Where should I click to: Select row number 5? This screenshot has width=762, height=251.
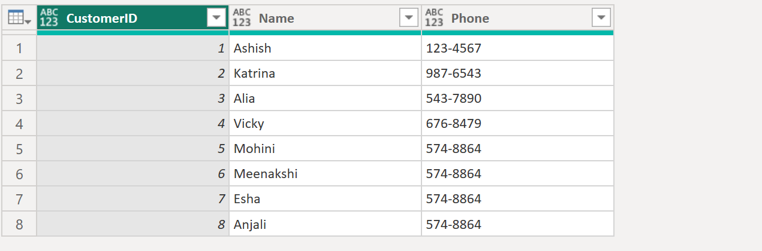coord(19,149)
